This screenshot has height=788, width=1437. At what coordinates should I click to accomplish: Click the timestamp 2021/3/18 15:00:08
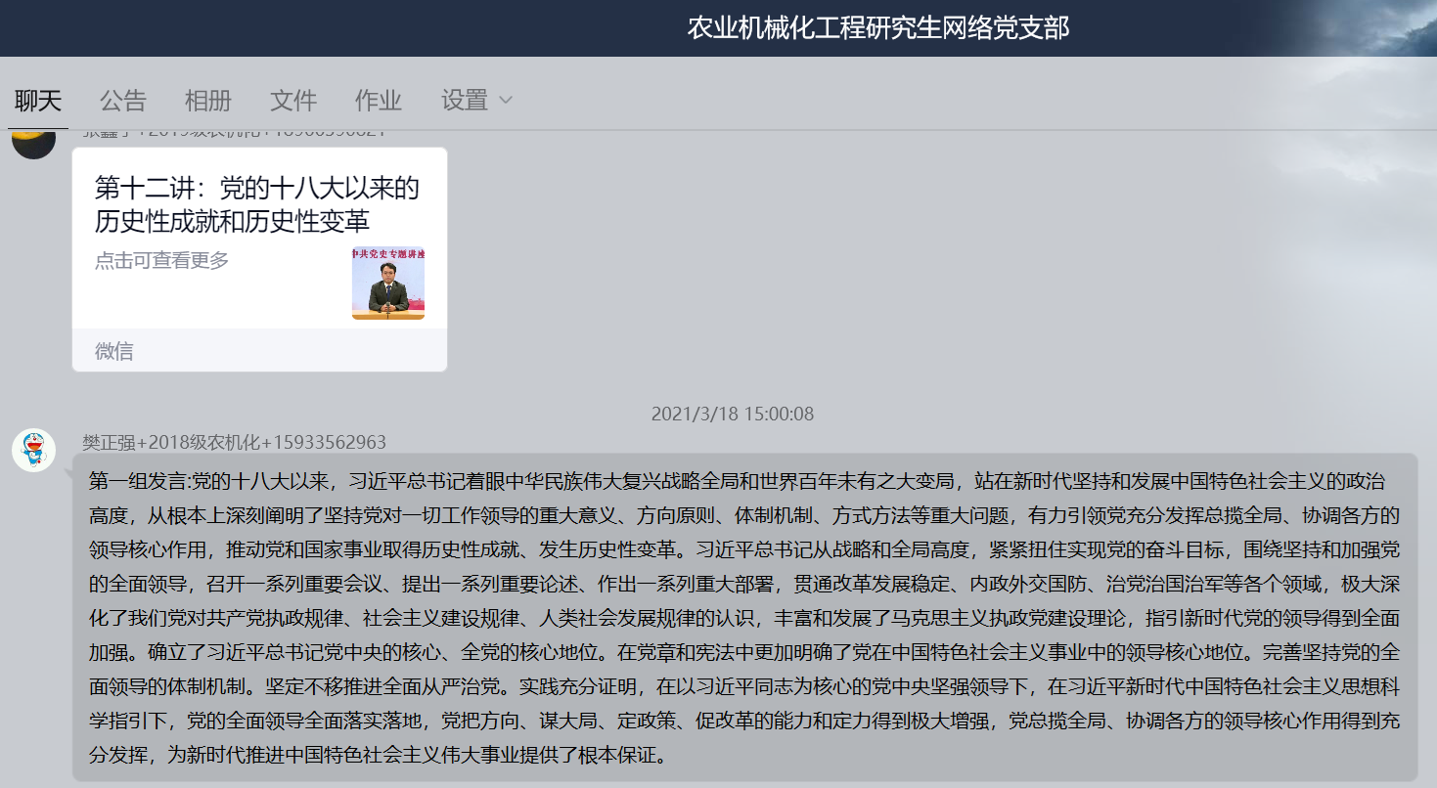732,414
